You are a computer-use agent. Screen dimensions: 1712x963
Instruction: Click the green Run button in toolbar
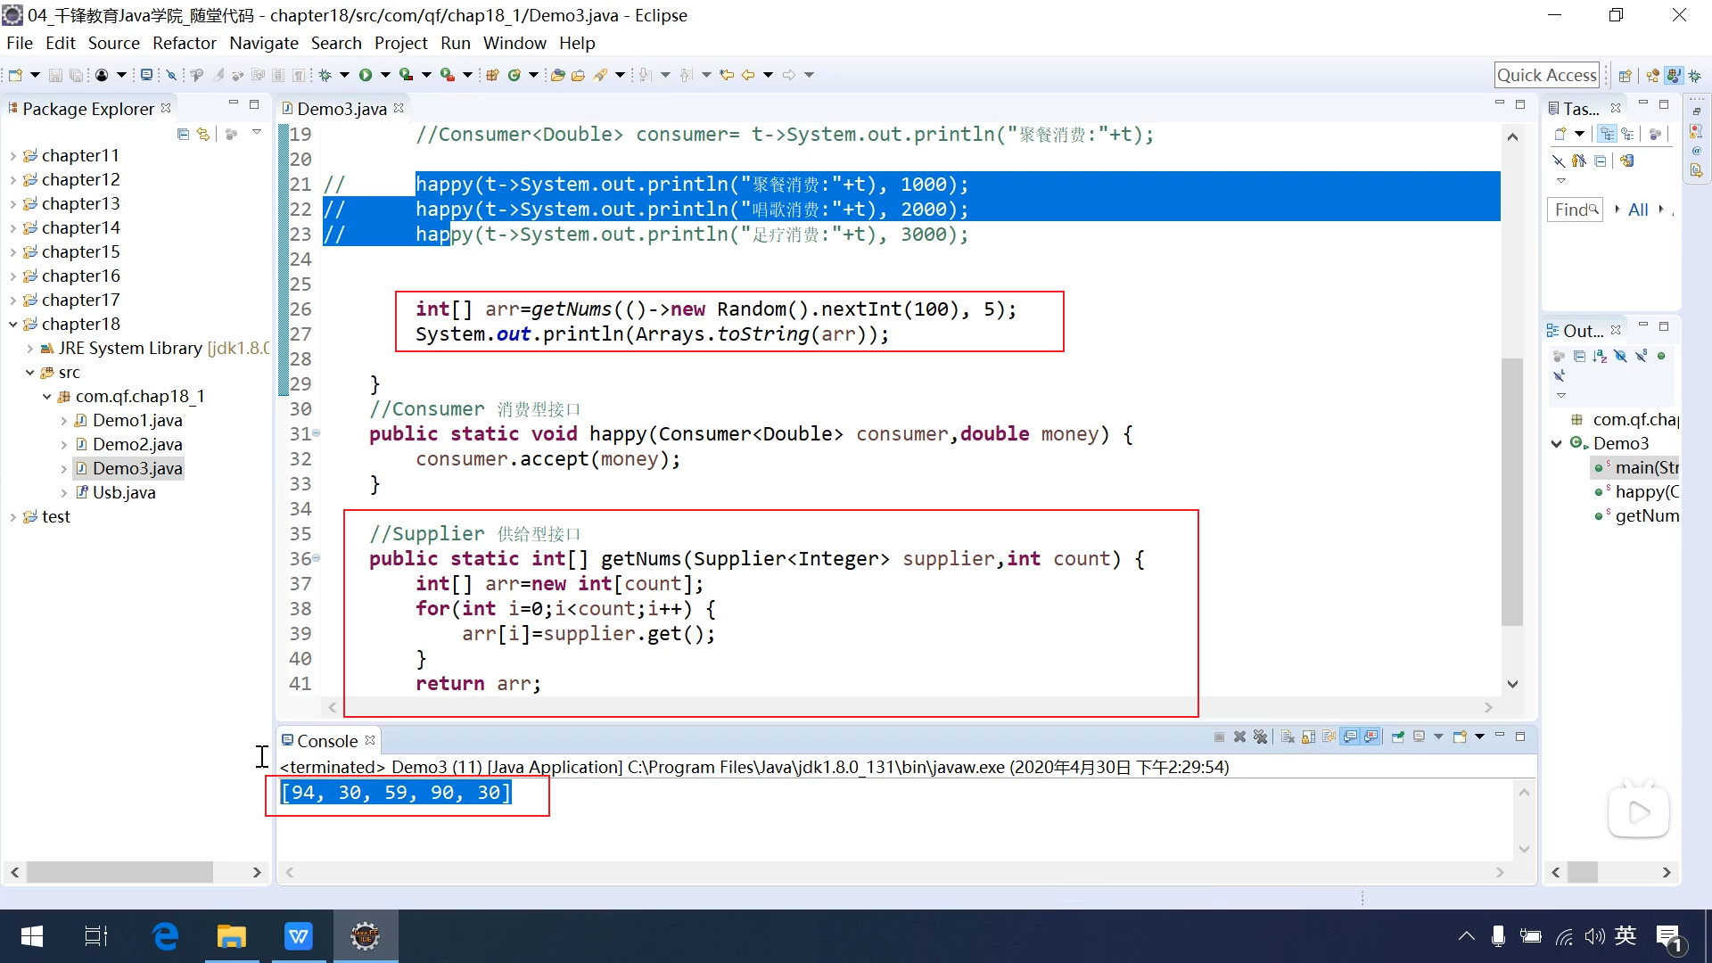pos(366,75)
